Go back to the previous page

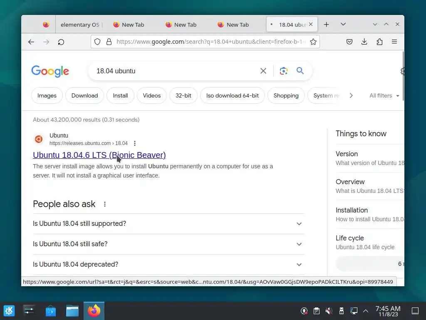tap(31, 42)
